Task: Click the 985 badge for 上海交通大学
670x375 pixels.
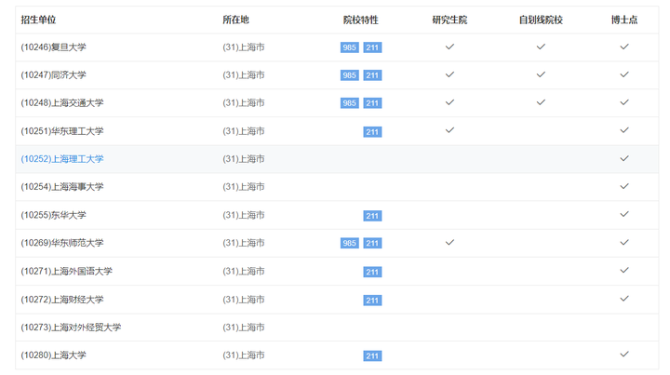Action: pos(349,103)
